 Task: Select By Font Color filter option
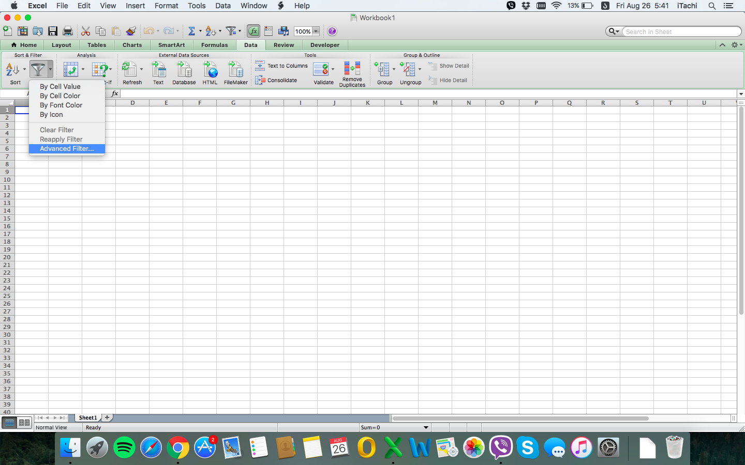coord(67,105)
